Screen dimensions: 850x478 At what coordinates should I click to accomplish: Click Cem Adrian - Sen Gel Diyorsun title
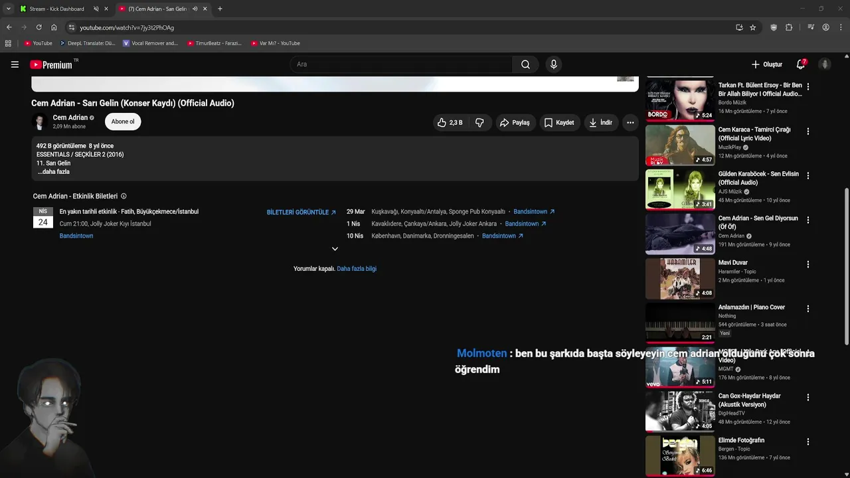758,222
